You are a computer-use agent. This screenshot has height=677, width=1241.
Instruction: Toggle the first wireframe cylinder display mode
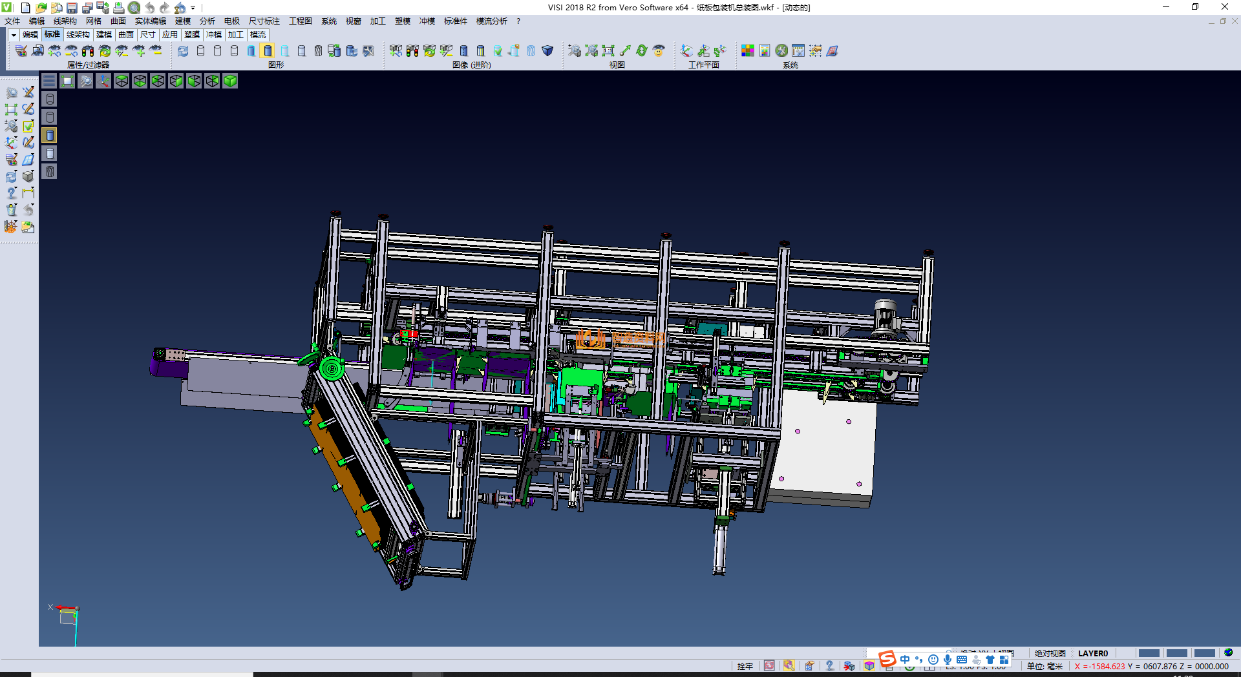coord(200,51)
